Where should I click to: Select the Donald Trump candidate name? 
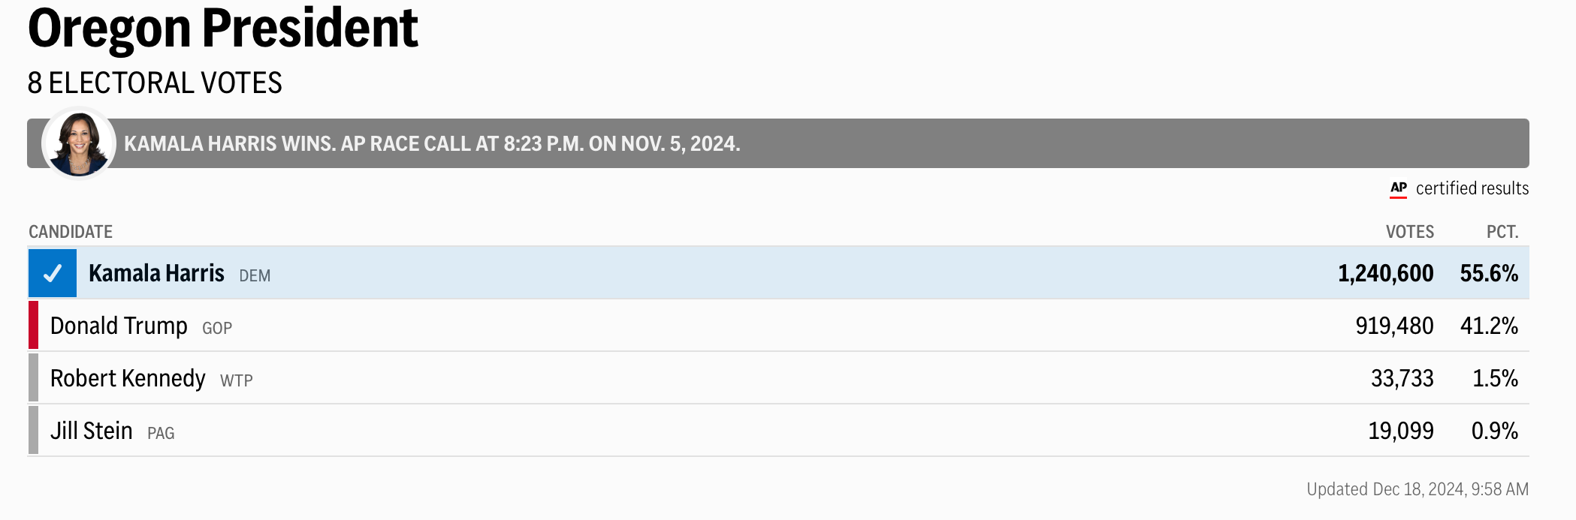(119, 326)
